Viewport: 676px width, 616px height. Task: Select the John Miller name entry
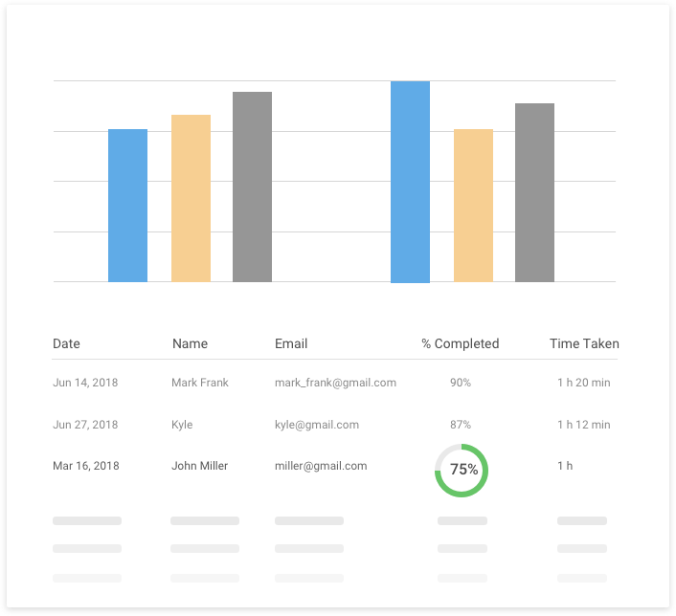point(199,466)
